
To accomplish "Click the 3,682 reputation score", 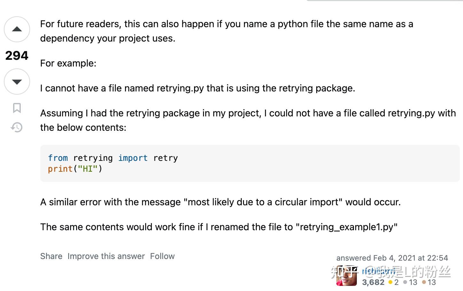I will coord(373,282).
